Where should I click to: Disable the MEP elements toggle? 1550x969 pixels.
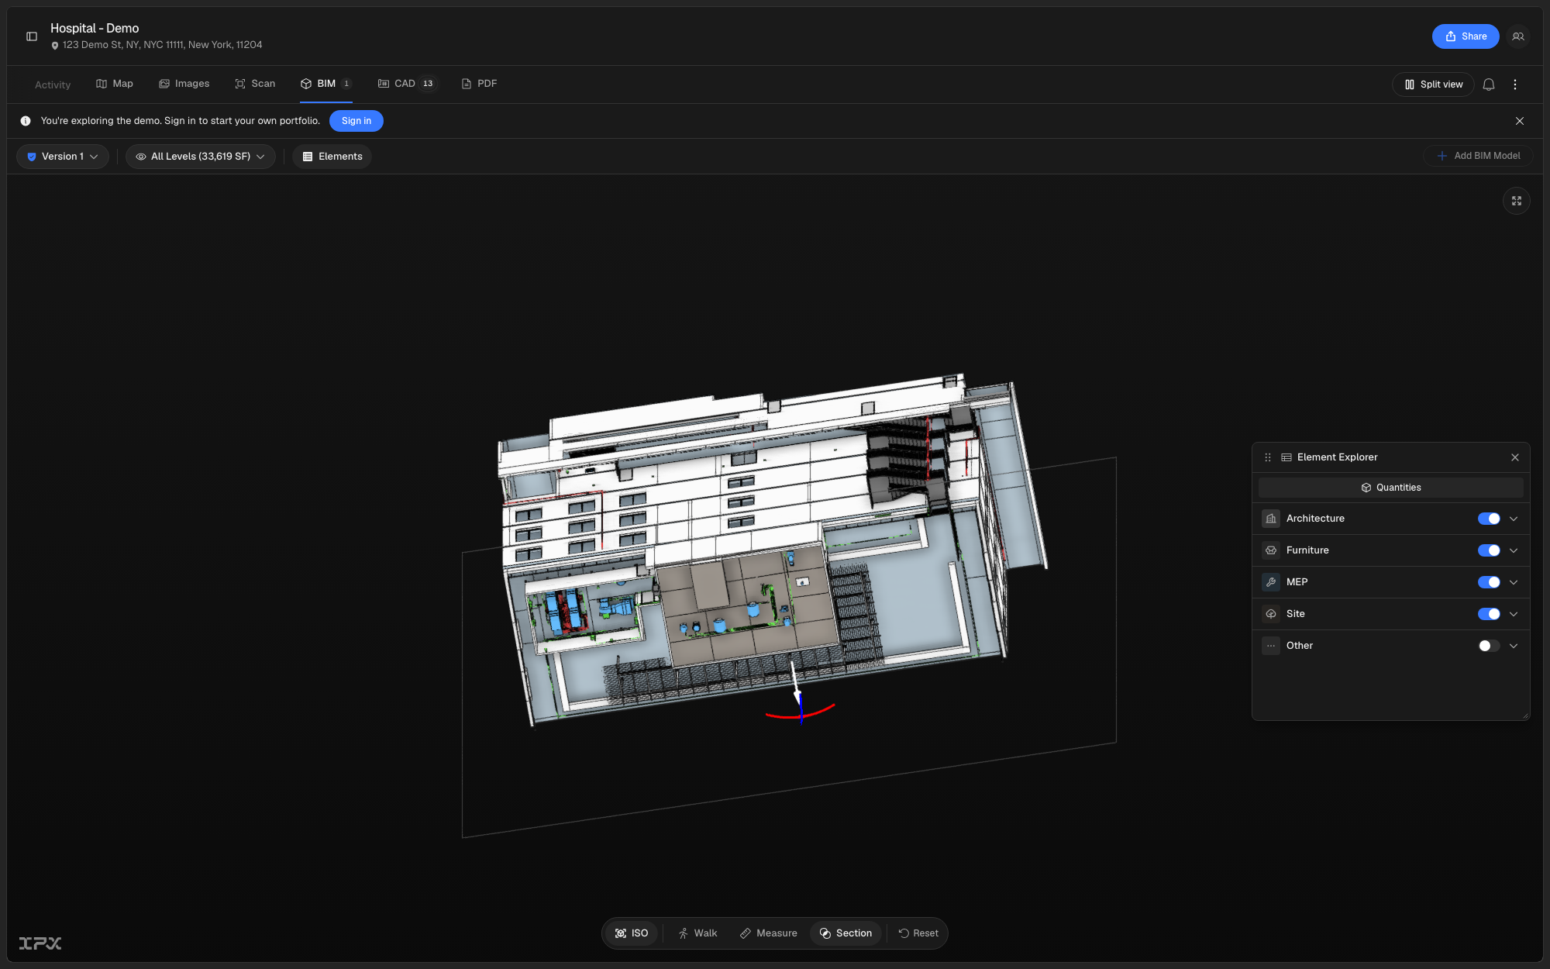(1489, 582)
